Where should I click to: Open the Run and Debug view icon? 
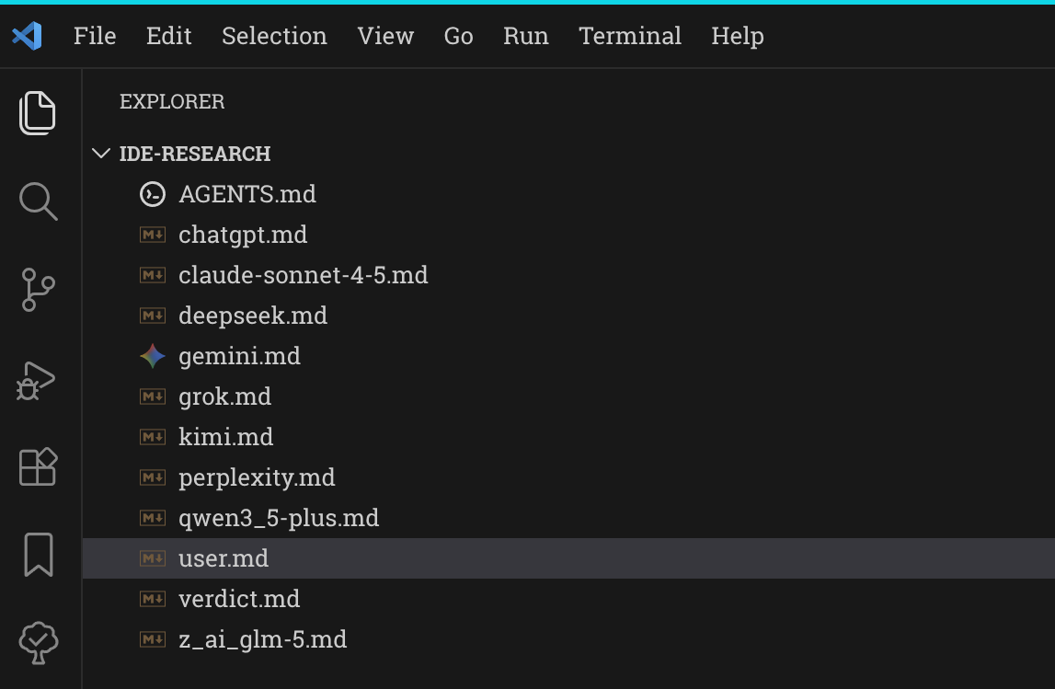[36, 381]
